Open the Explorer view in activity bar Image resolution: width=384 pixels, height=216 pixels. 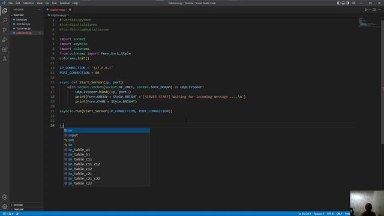coord(5,11)
